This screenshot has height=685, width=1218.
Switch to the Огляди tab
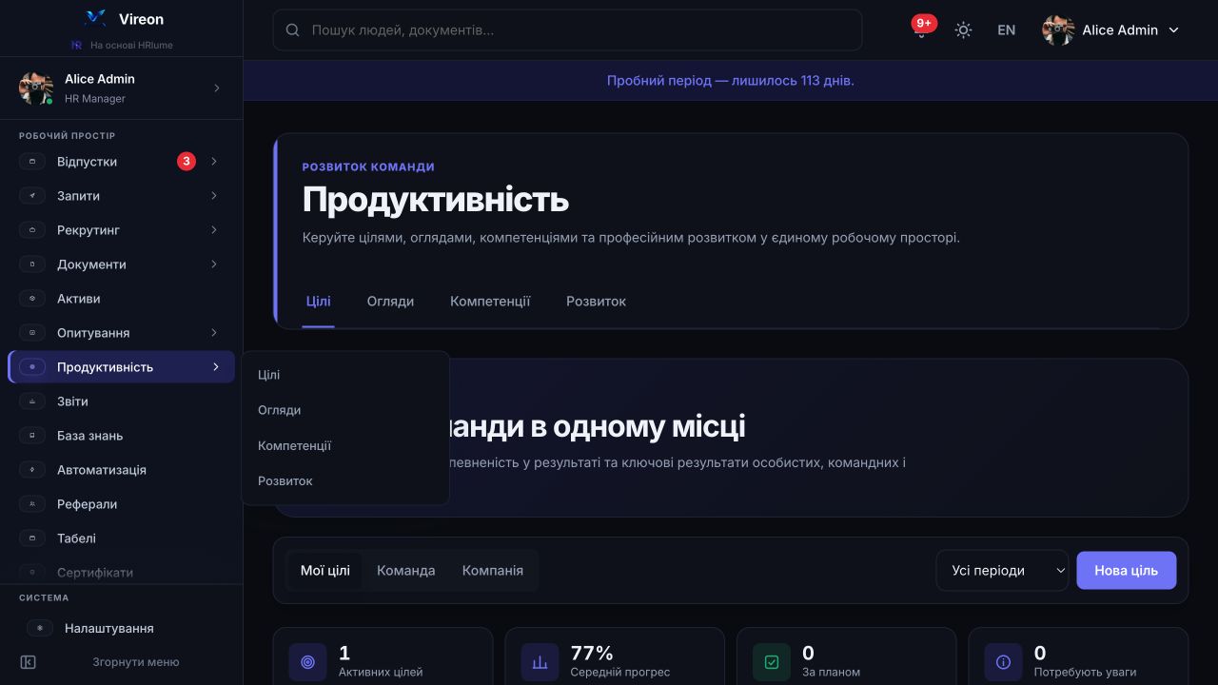[390, 302]
